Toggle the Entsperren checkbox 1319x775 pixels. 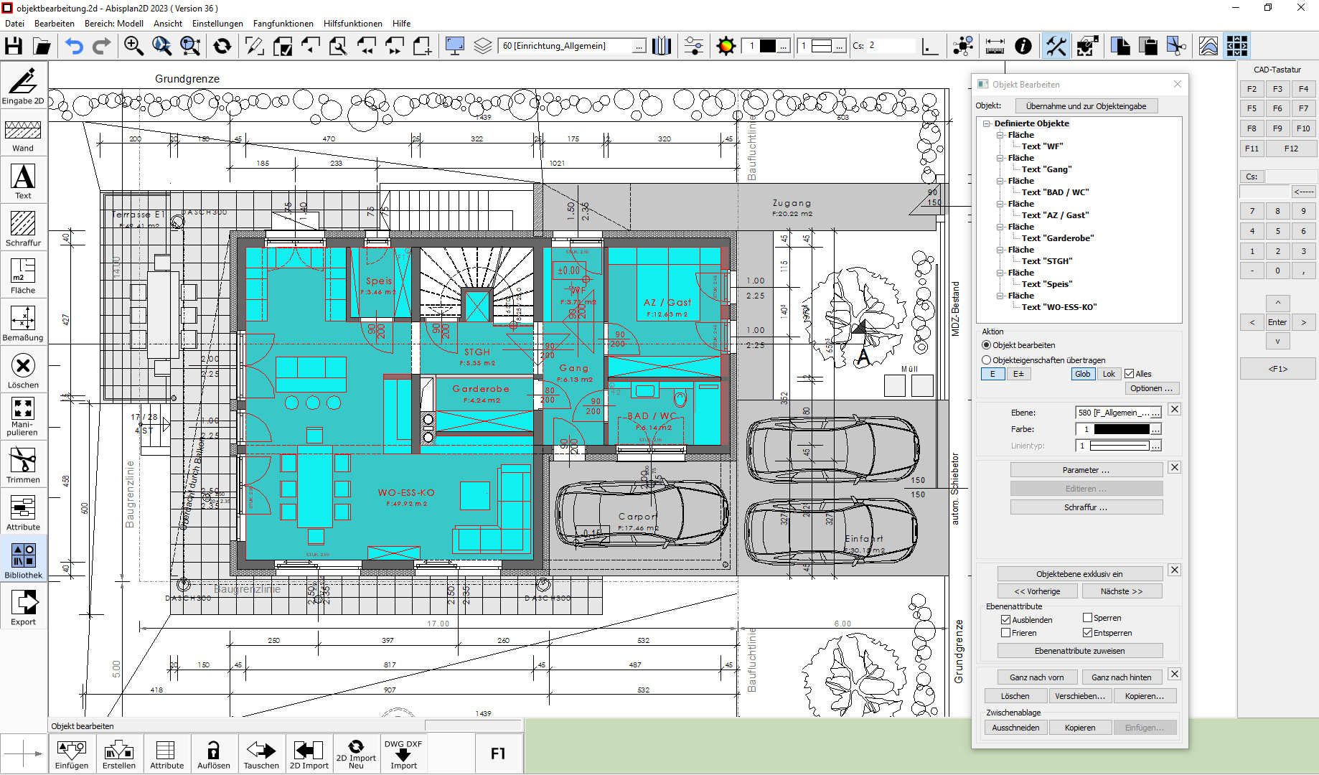tap(1088, 633)
